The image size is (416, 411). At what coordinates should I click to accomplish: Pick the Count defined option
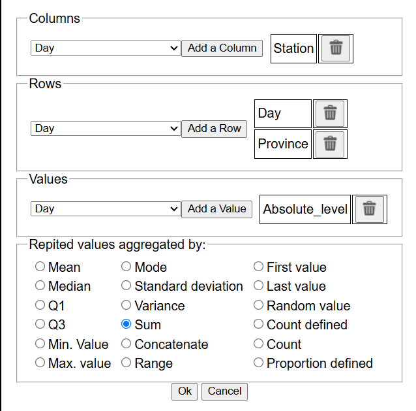(259, 324)
